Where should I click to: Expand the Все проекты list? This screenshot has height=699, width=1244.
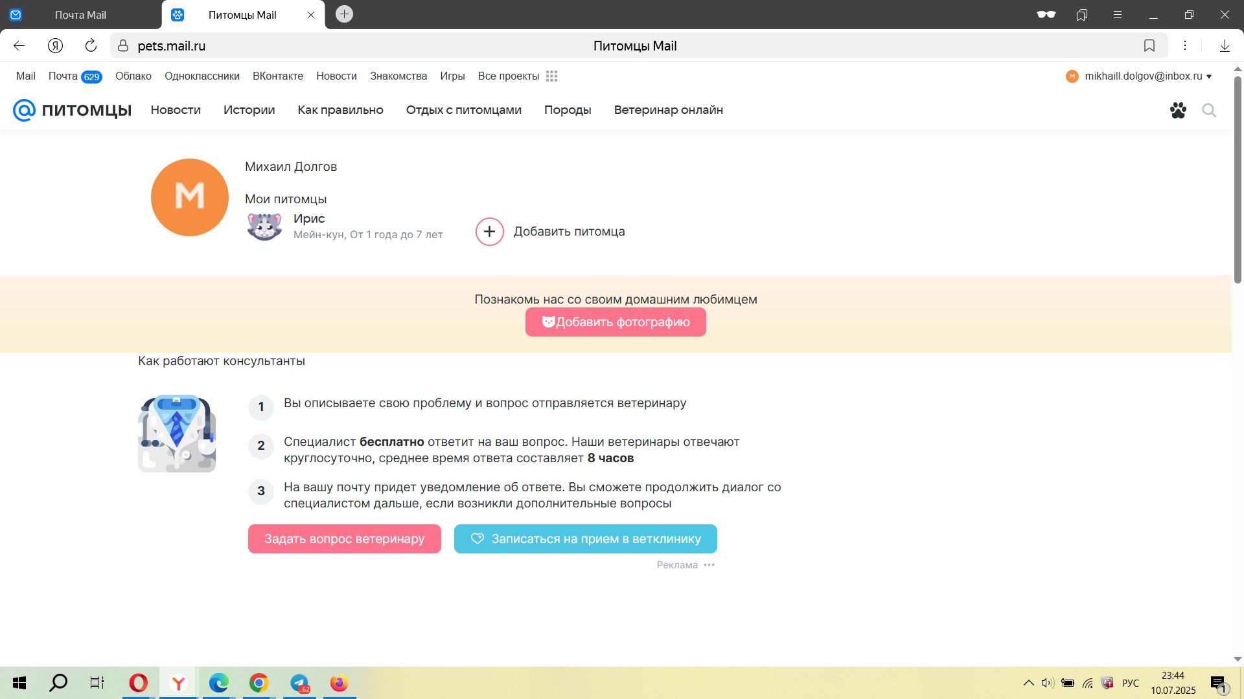(x=509, y=76)
